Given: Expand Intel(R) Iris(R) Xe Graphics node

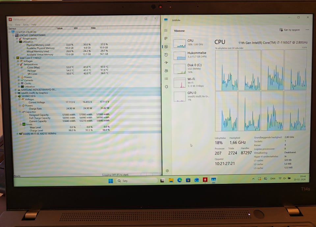Looking at the screenshot, I should click(16, 93).
